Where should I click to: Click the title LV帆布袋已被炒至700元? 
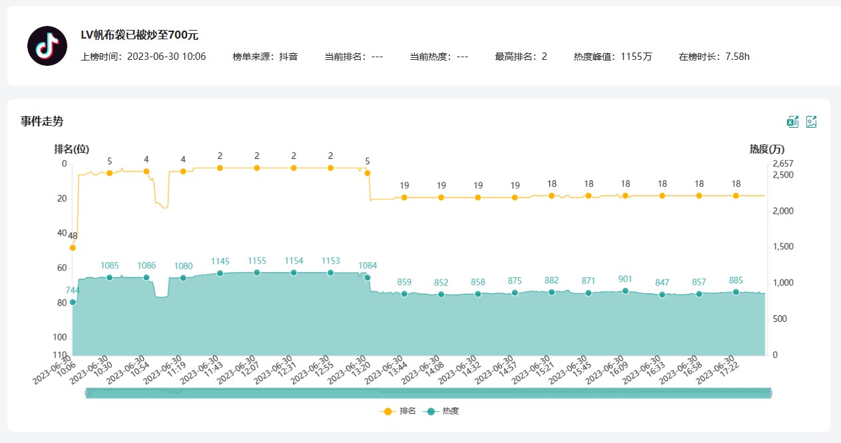click(x=139, y=35)
